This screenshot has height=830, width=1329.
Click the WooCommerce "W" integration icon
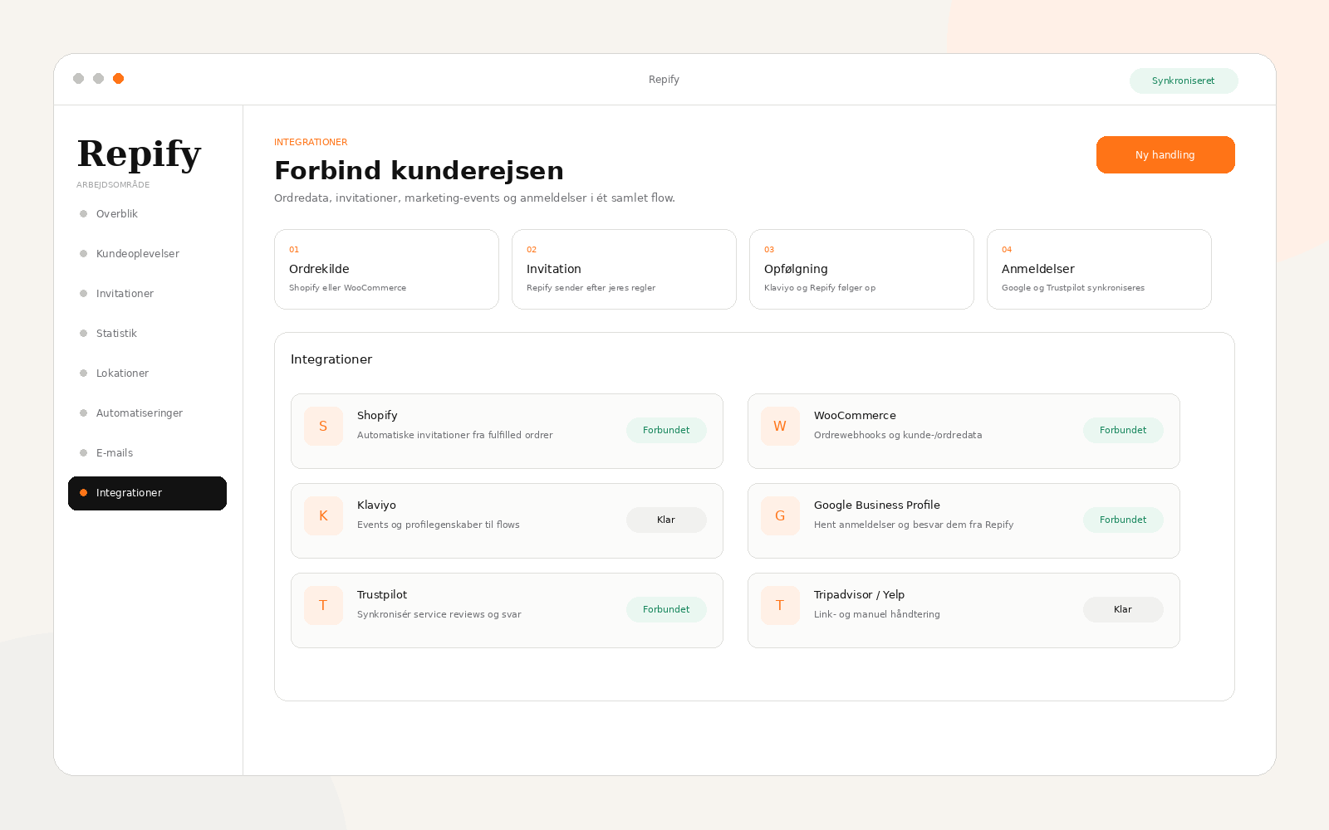780,426
